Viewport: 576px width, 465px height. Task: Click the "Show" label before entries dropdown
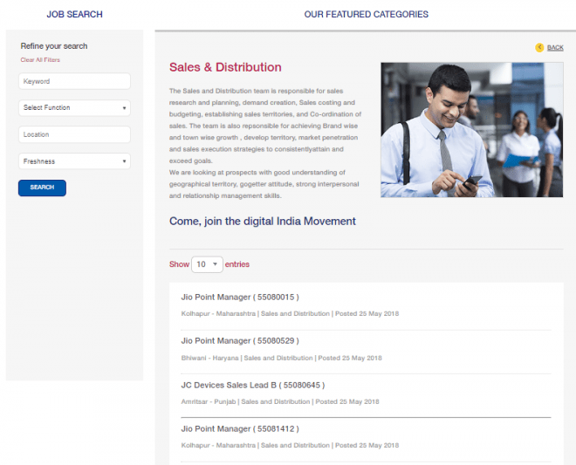pos(179,264)
